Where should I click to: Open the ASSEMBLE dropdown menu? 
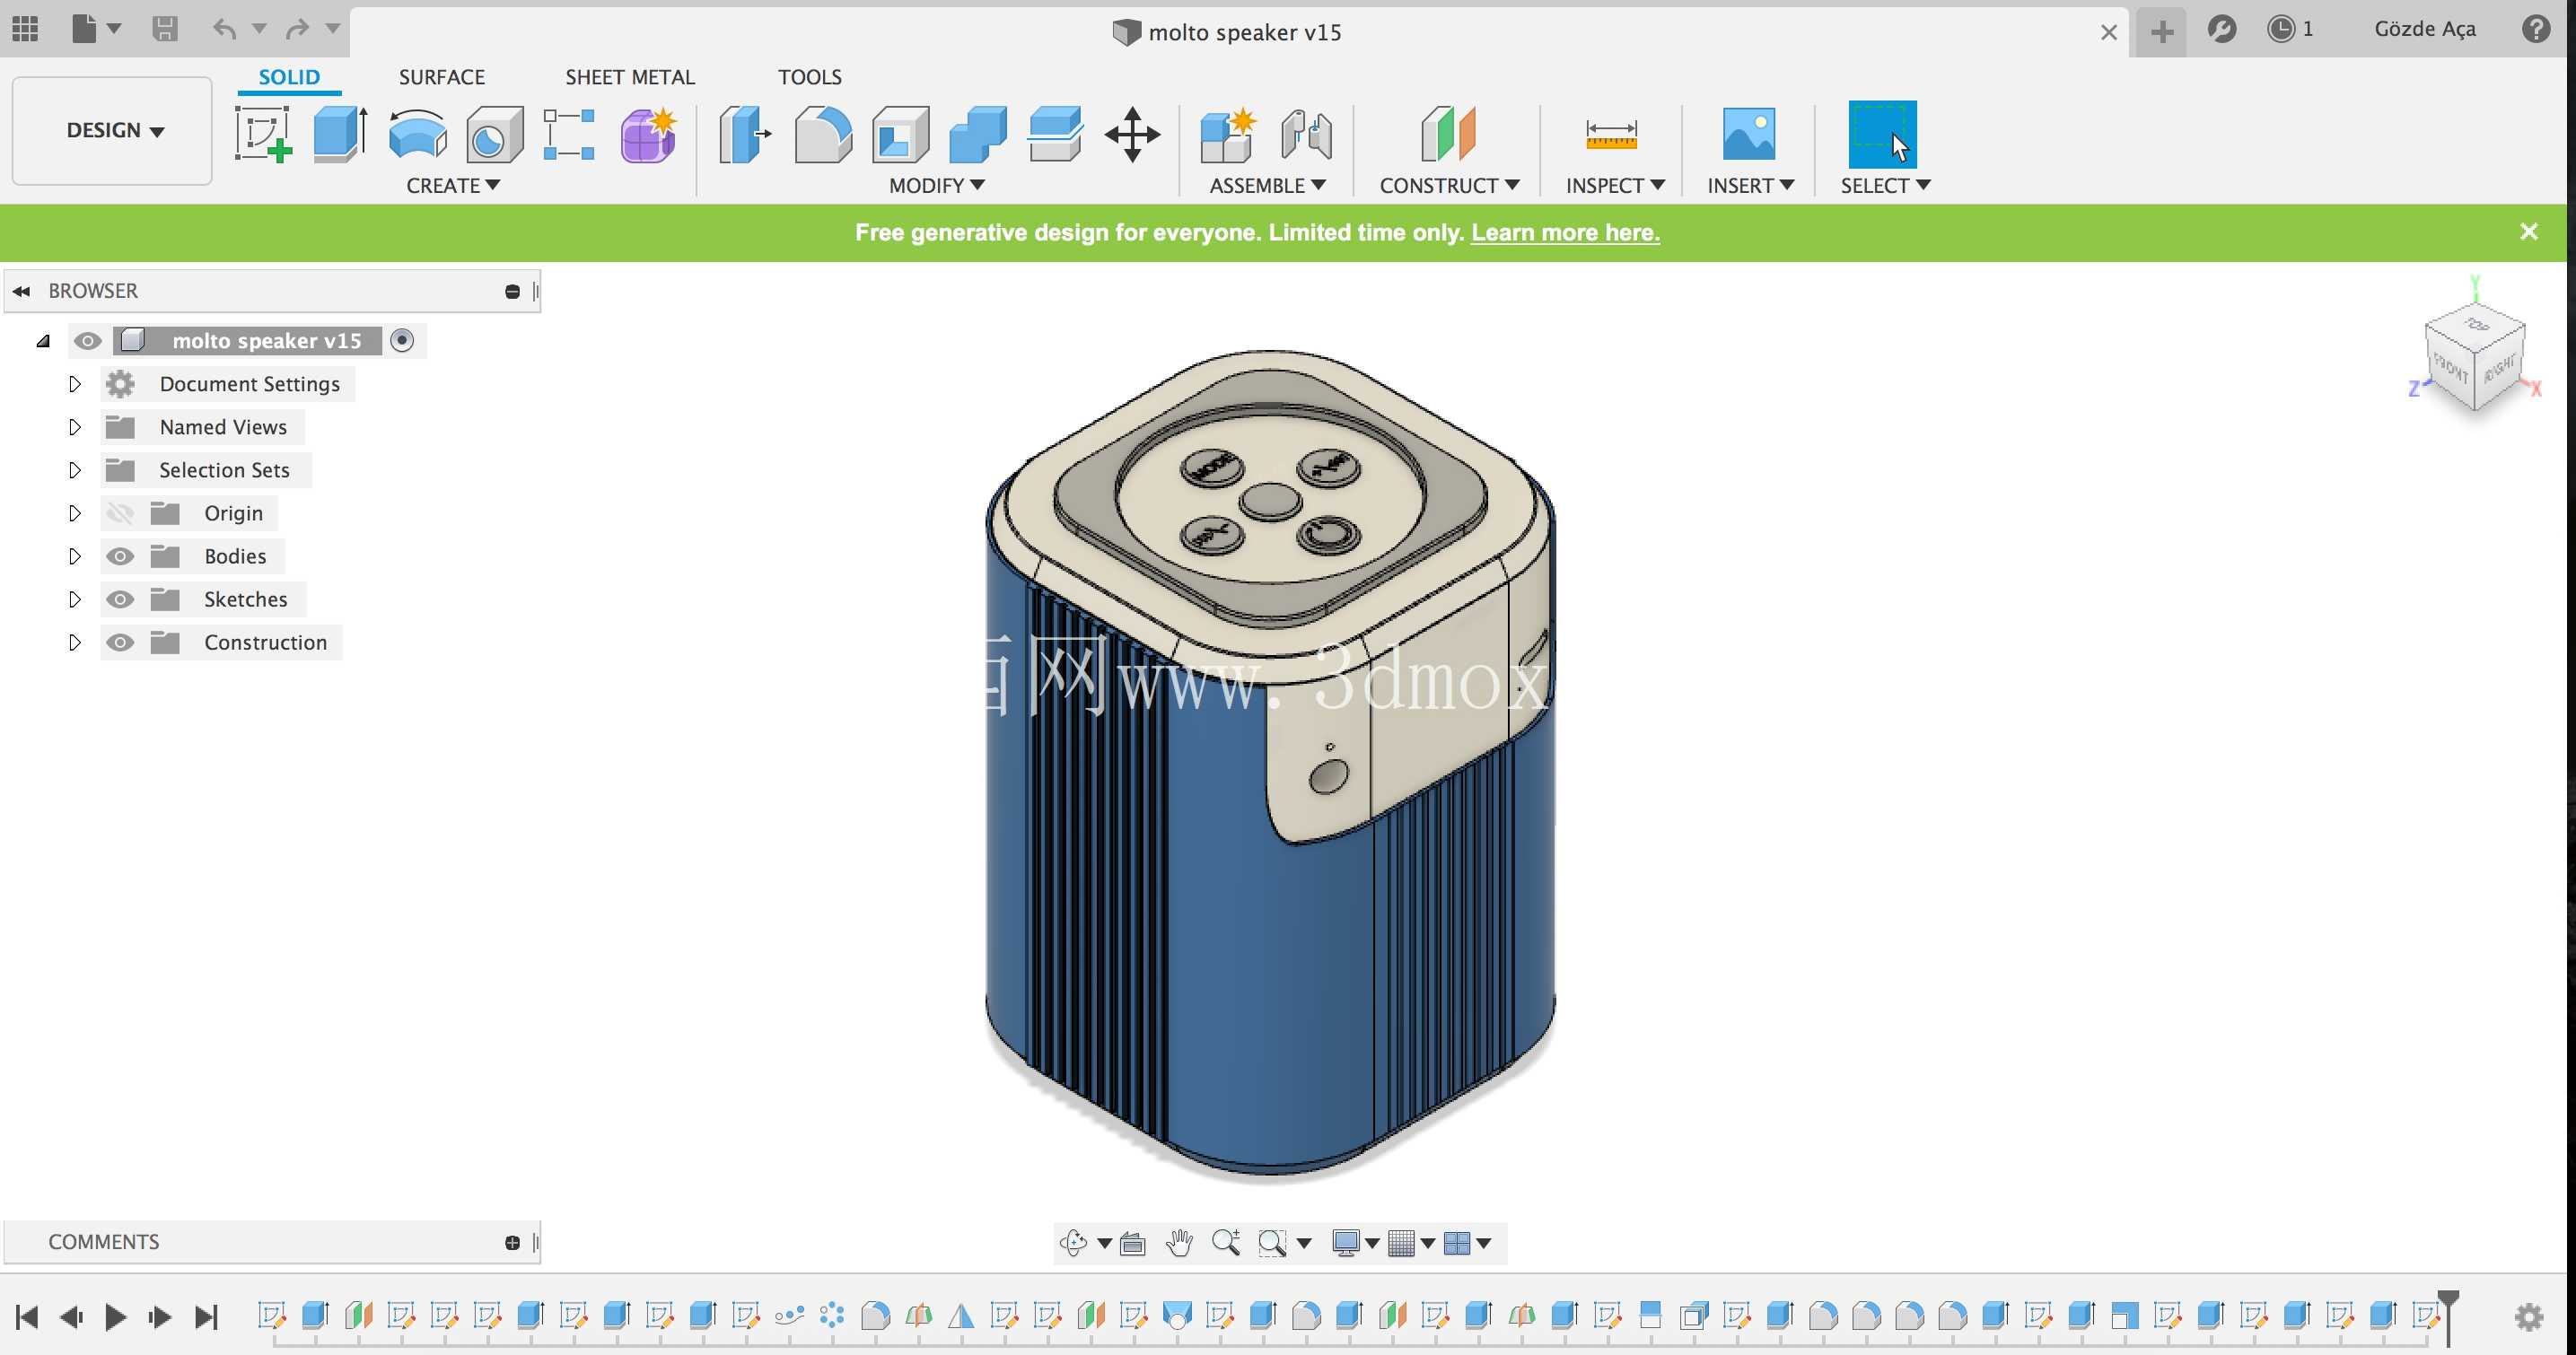[1267, 186]
